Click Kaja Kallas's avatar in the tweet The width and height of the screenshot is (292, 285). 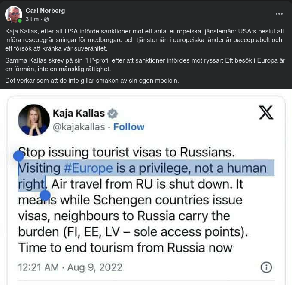[x=33, y=120]
